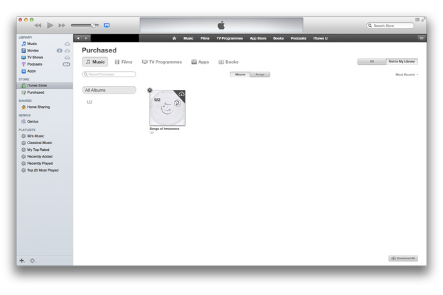Viewport: 443px width, 295px height.
Task: Select the Apps purchased tab
Action: 200,62
